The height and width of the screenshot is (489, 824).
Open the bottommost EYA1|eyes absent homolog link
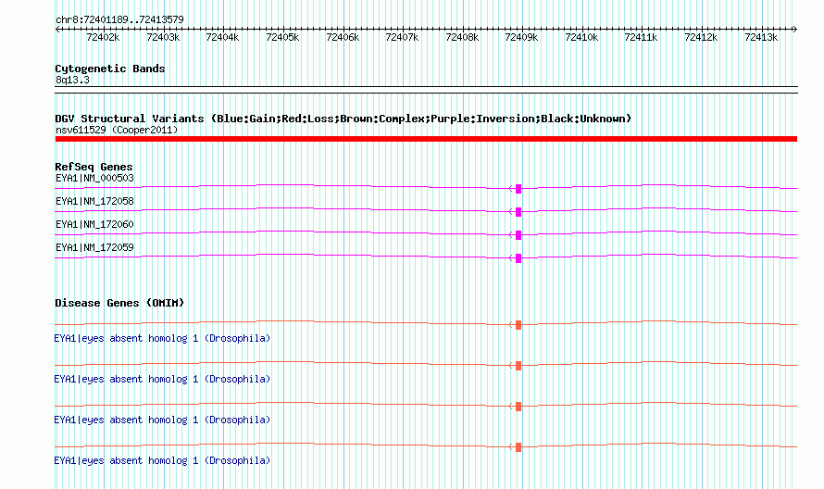[162, 460]
